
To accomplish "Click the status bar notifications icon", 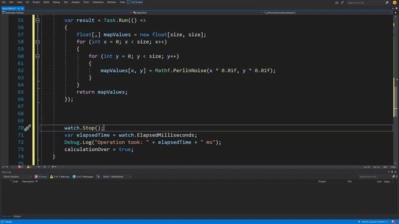I will 393,222.
